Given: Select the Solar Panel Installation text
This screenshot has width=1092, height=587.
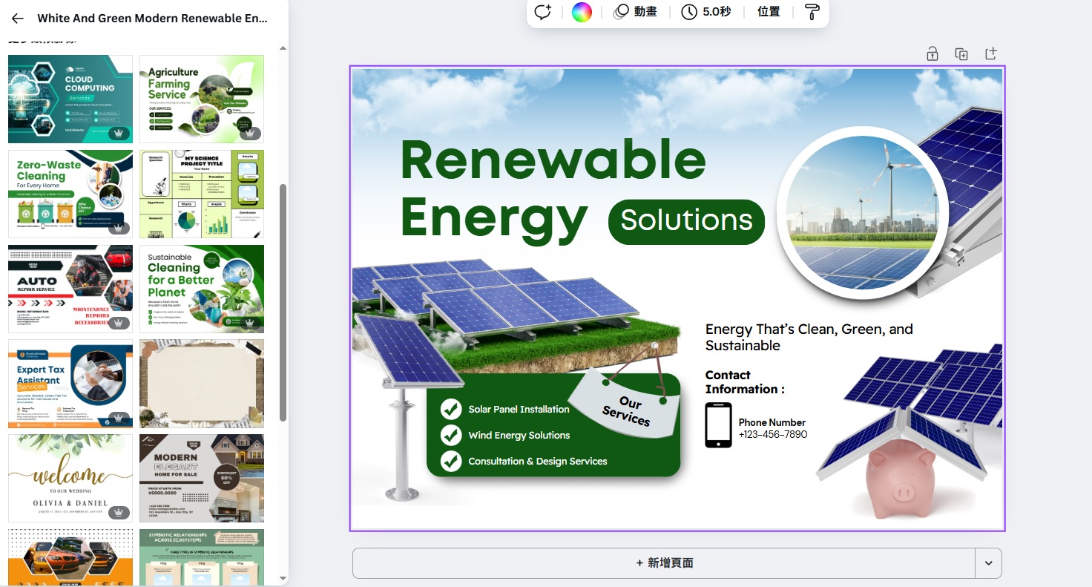Looking at the screenshot, I should click(x=519, y=410).
